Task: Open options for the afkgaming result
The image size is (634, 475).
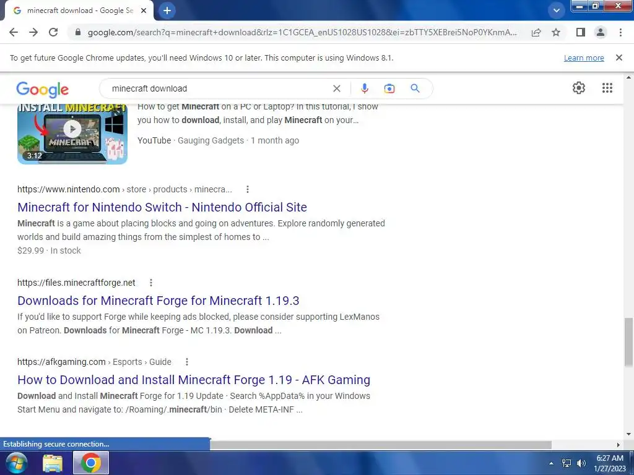Action: click(x=187, y=362)
